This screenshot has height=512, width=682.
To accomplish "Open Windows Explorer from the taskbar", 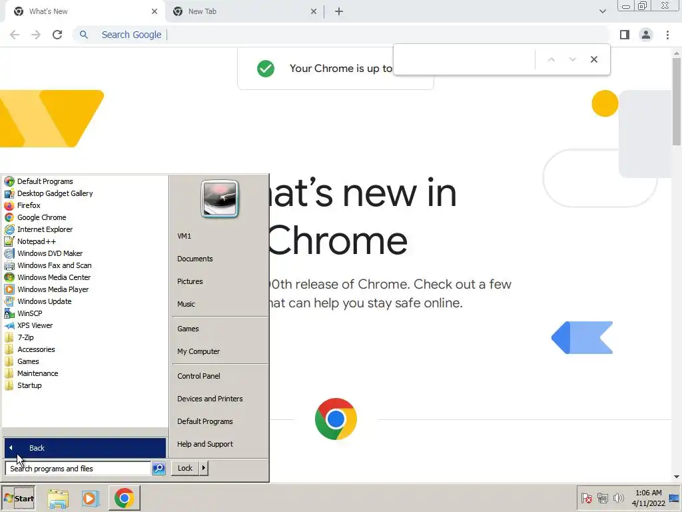I will [x=58, y=499].
